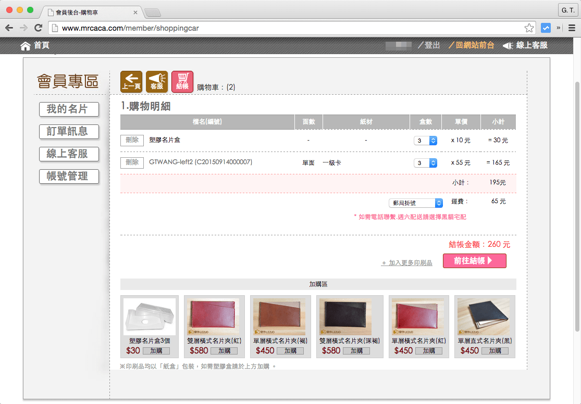
Task: Click the 首頁 home icon
Action: point(25,46)
